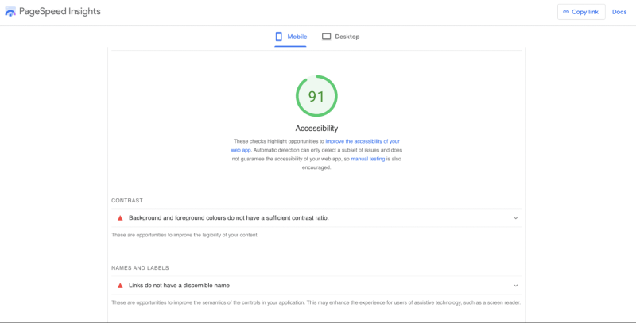This screenshot has width=636, height=323.
Task: Click 'Links do not have a discernible name' text
Action: (x=180, y=286)
